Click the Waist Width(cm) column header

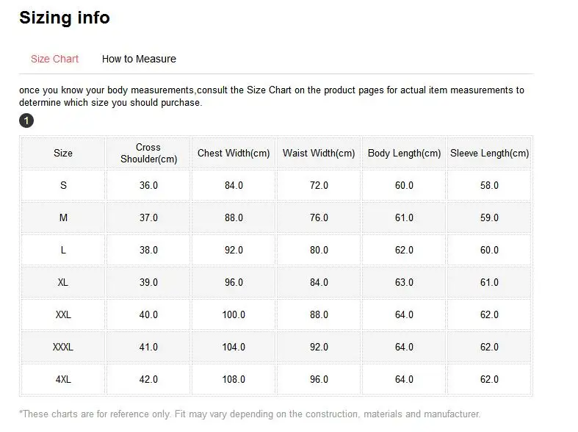click(319, 153)
